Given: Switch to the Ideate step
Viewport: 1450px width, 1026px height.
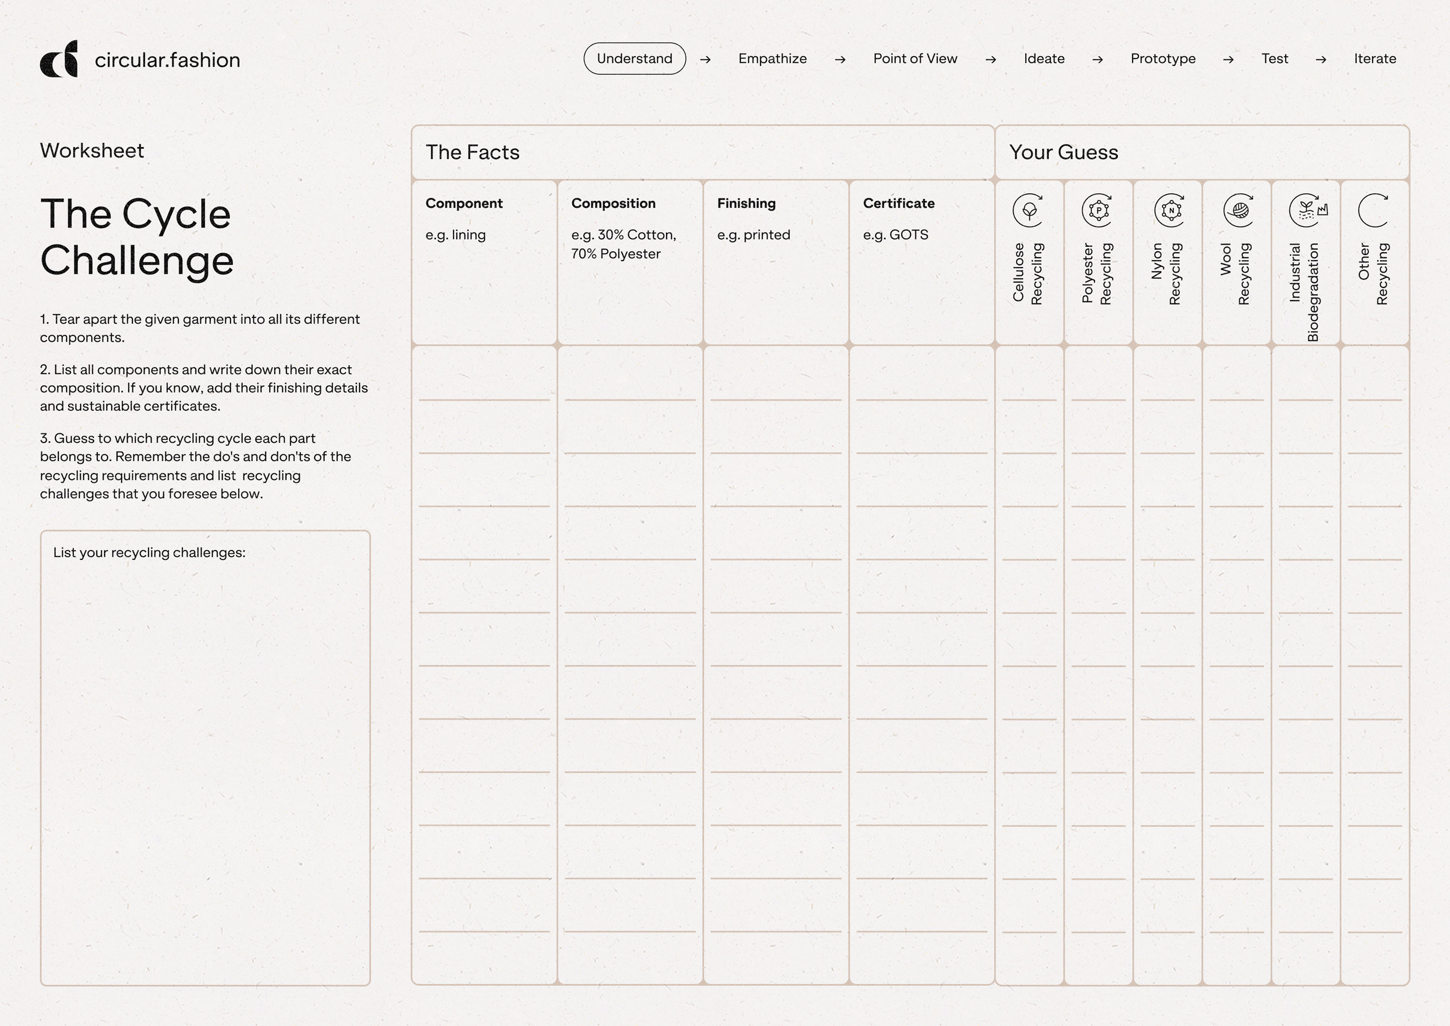Looking at the screenshot, I should coord(1044,59).
